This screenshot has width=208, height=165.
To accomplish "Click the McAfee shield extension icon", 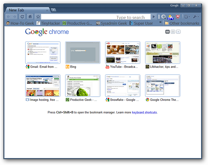I will point(178,17).
